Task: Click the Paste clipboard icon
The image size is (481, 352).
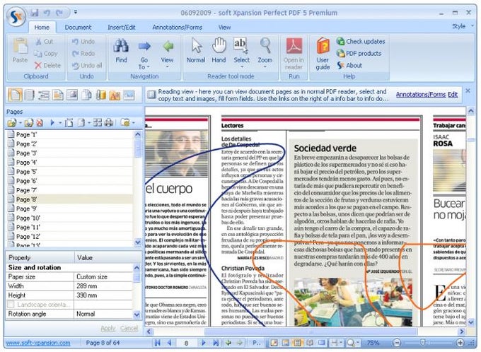Action: [x=21, y=46]
